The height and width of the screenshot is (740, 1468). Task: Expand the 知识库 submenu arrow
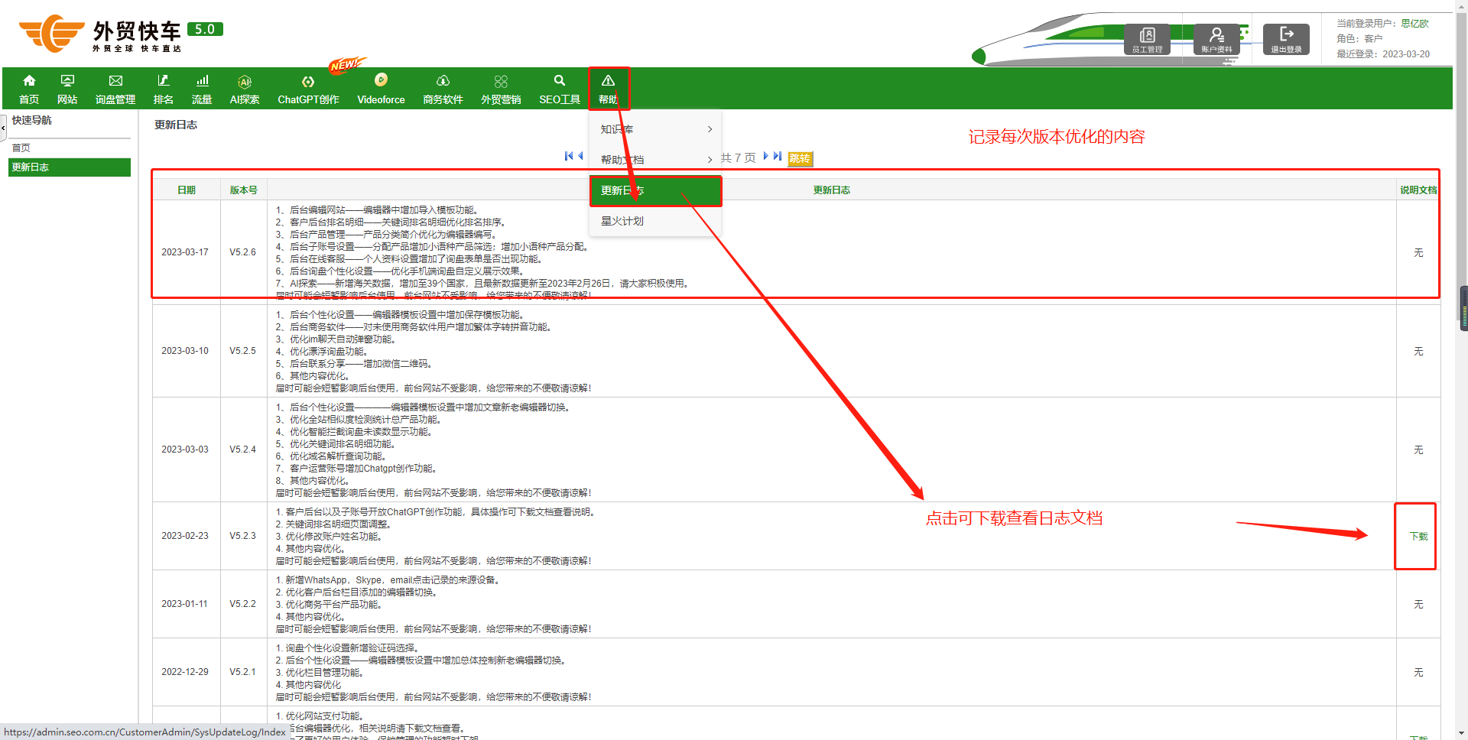coord(710,129)
